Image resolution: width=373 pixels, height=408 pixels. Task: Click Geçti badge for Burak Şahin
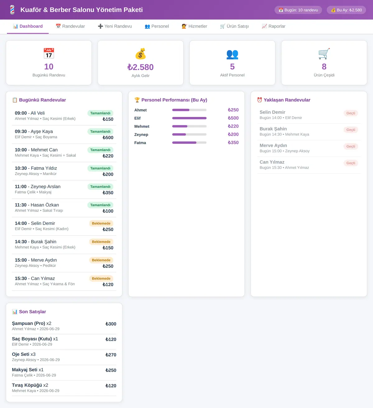(351, 130)
